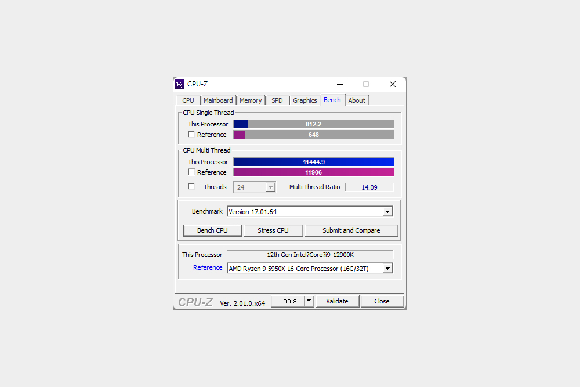Image resolution: width=580 pixels, height=387 pixels.
Task: Select the Memory tab
Action: coord(251,100)
